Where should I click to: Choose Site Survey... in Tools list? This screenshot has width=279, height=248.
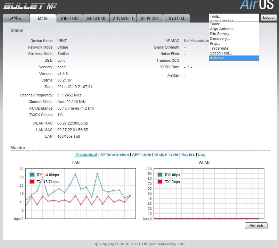[x=234, y=34]
